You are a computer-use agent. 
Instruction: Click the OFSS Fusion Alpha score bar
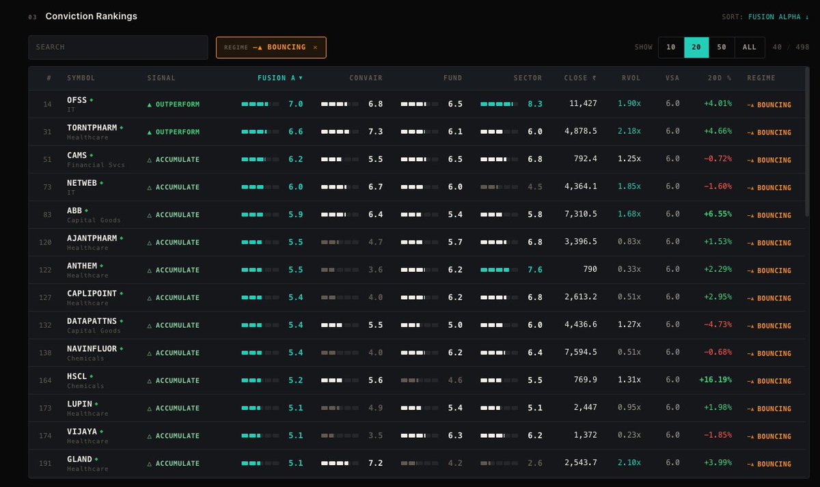[260, 104]
